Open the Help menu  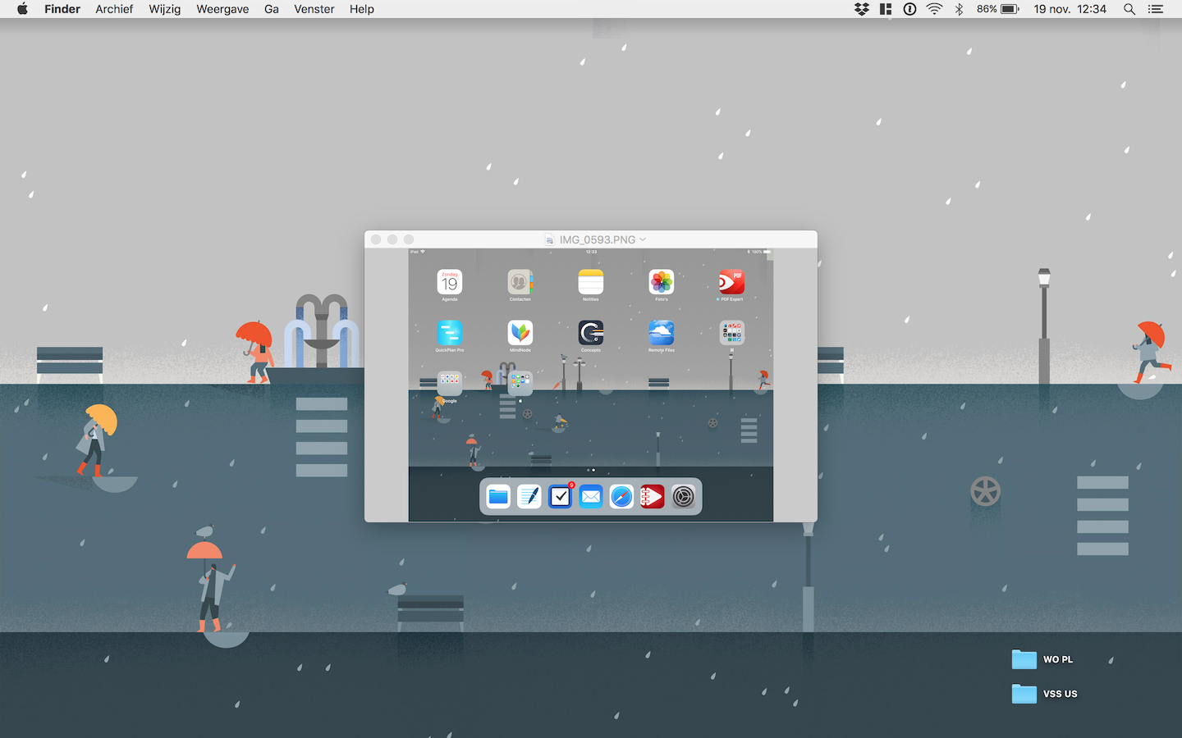point(362,9)
